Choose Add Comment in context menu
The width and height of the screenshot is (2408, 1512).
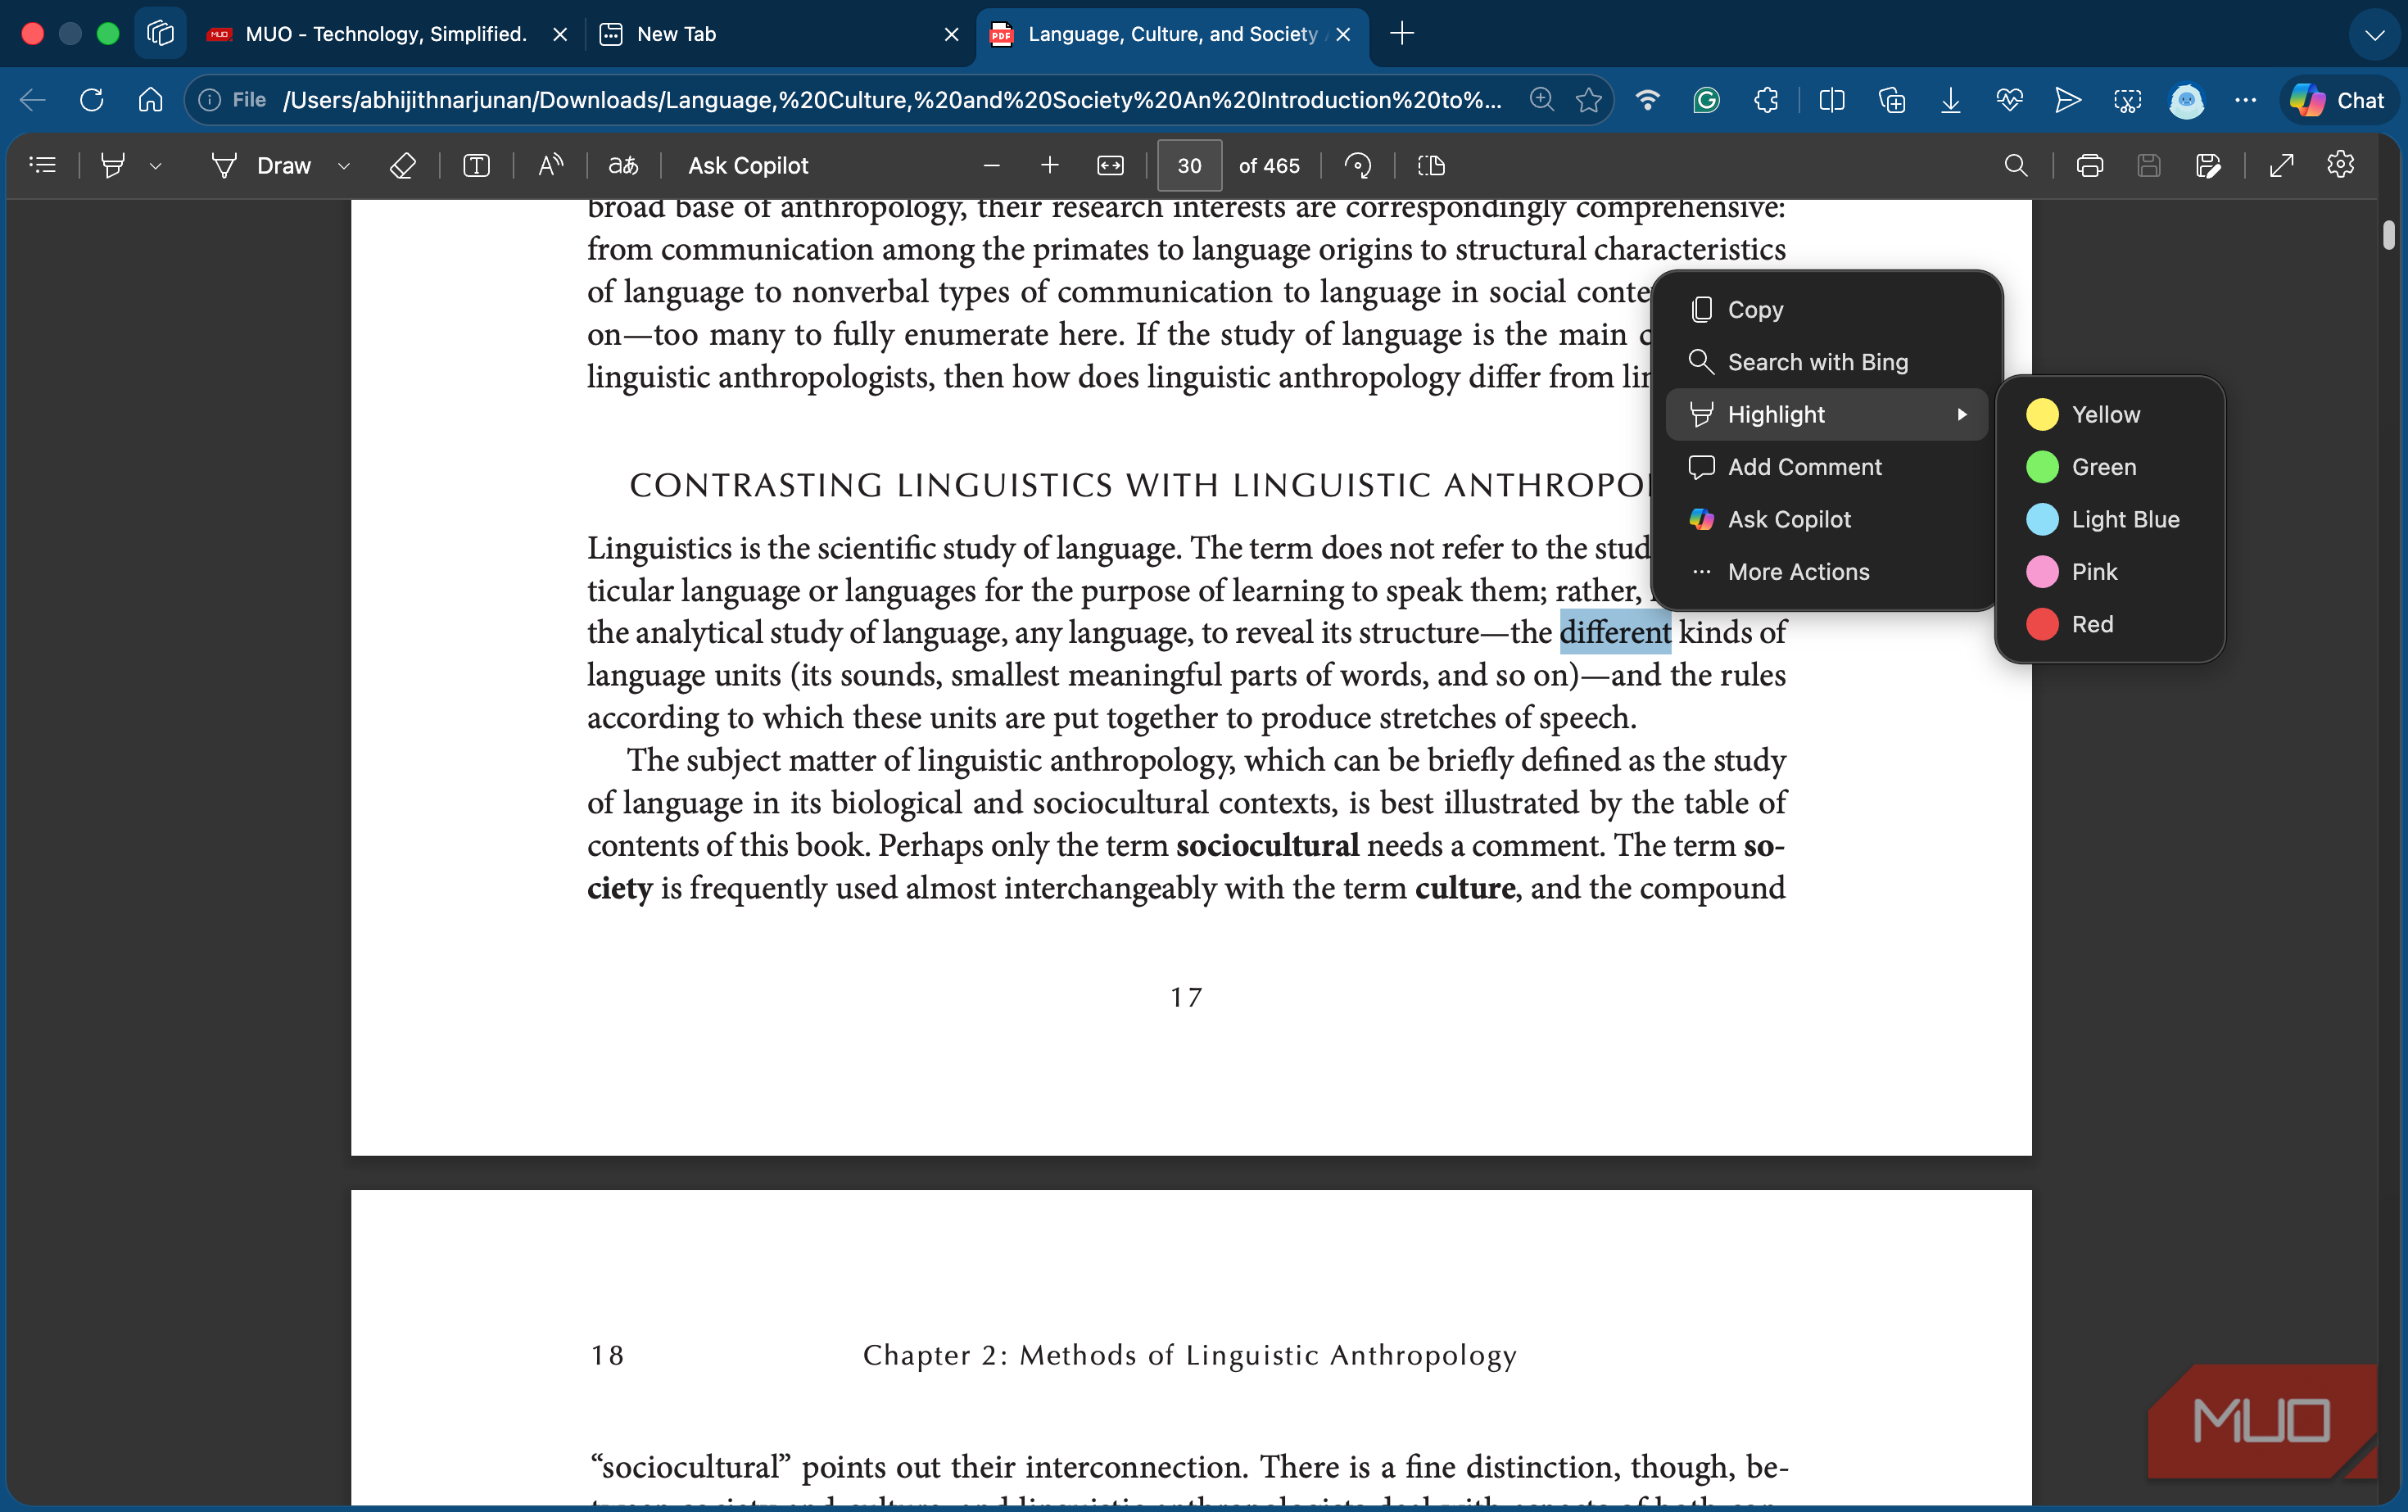(x=1827, y=467)
